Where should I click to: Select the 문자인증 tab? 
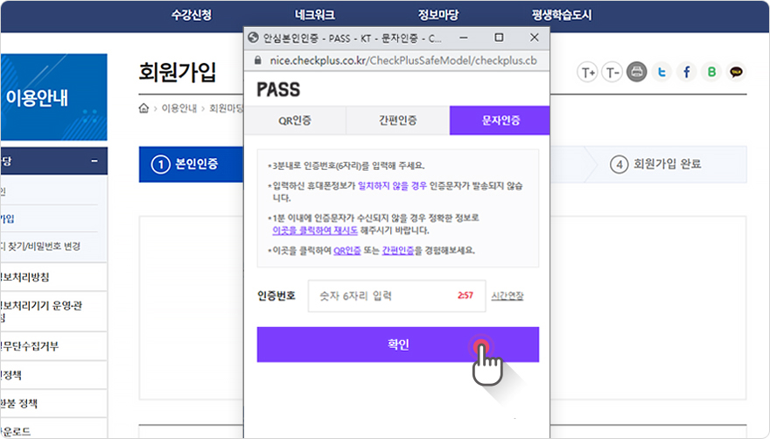click(500, 121)
